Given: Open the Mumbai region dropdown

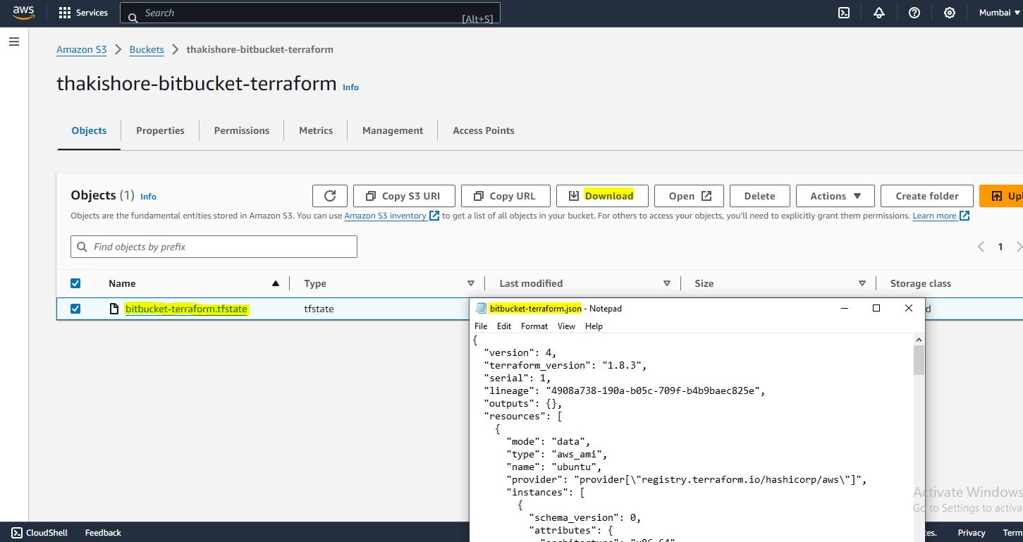Looking at the screenshot, I should [999, 13].
